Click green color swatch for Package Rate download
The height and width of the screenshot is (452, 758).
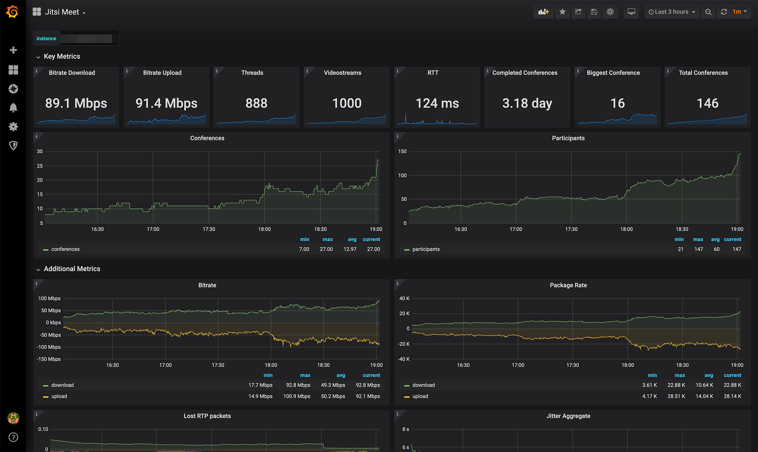[407, 385]
